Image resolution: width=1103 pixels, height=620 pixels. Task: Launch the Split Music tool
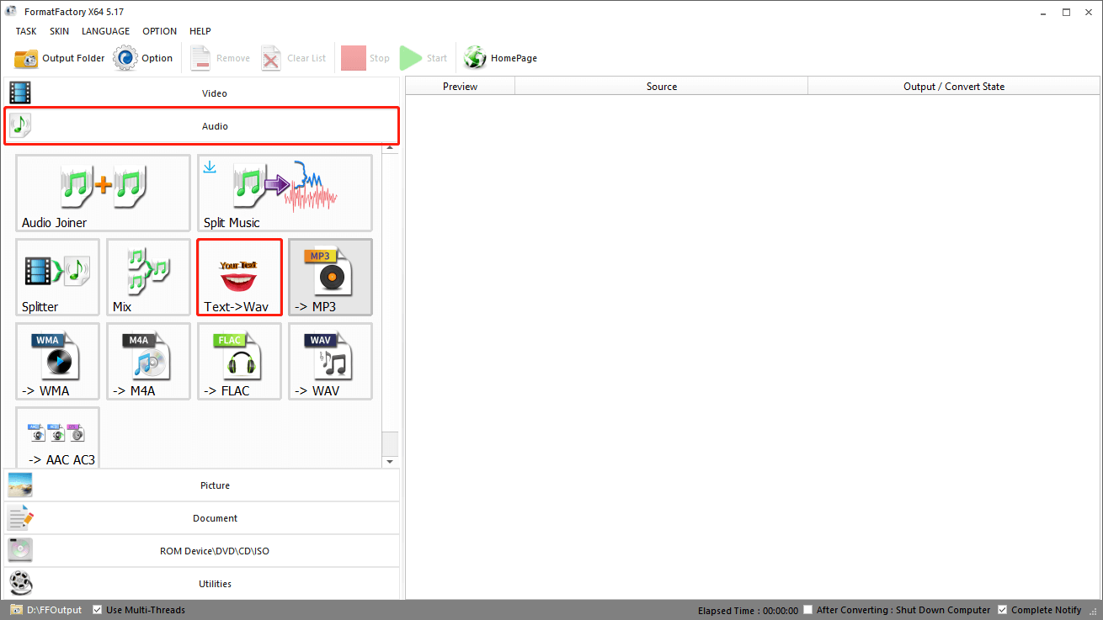pyautogui.click(x=285, y=193)
